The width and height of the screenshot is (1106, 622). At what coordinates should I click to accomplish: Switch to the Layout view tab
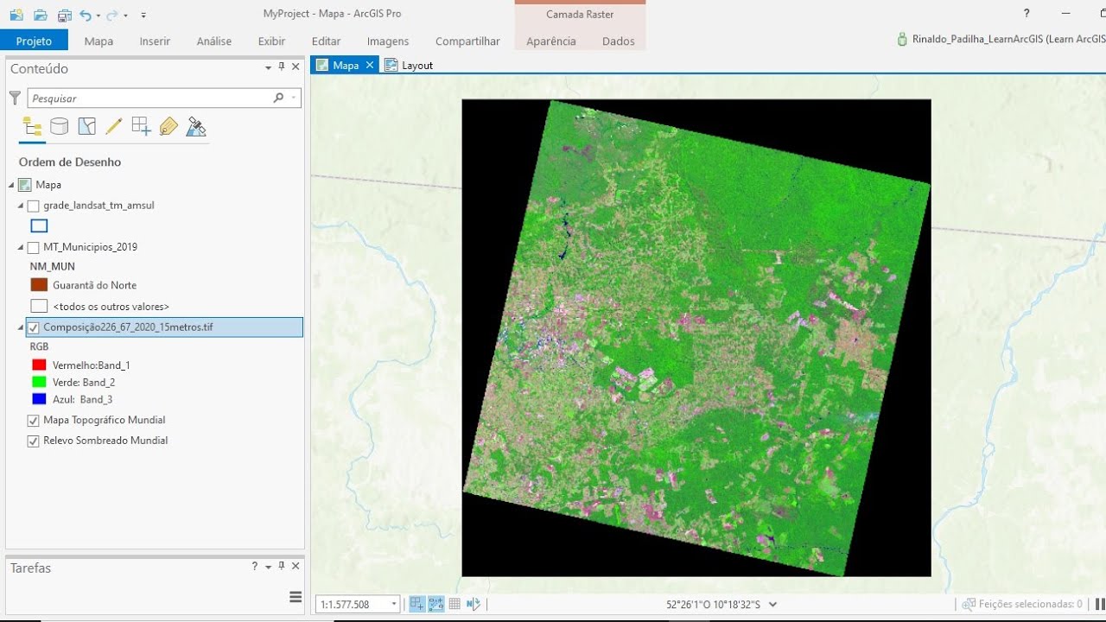(x=409, y=65)
